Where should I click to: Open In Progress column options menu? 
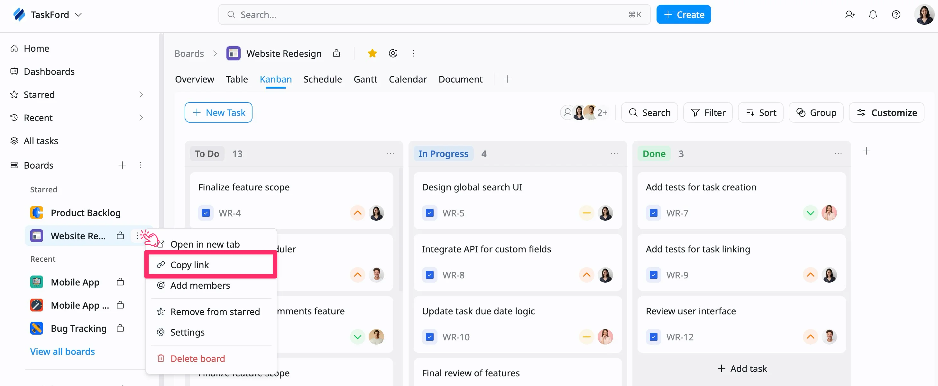pyautogui.click(x=614, y=154)
